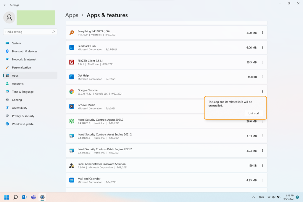Open the Windows Start menu
Image resolution: width=303 pixels, height=202 pixels.
point(7,197)
